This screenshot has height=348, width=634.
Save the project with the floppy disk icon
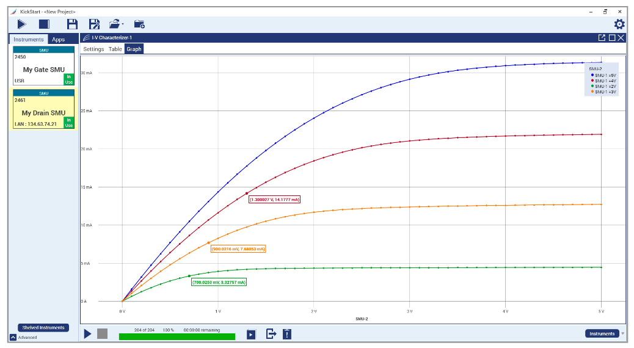[72, 24]
